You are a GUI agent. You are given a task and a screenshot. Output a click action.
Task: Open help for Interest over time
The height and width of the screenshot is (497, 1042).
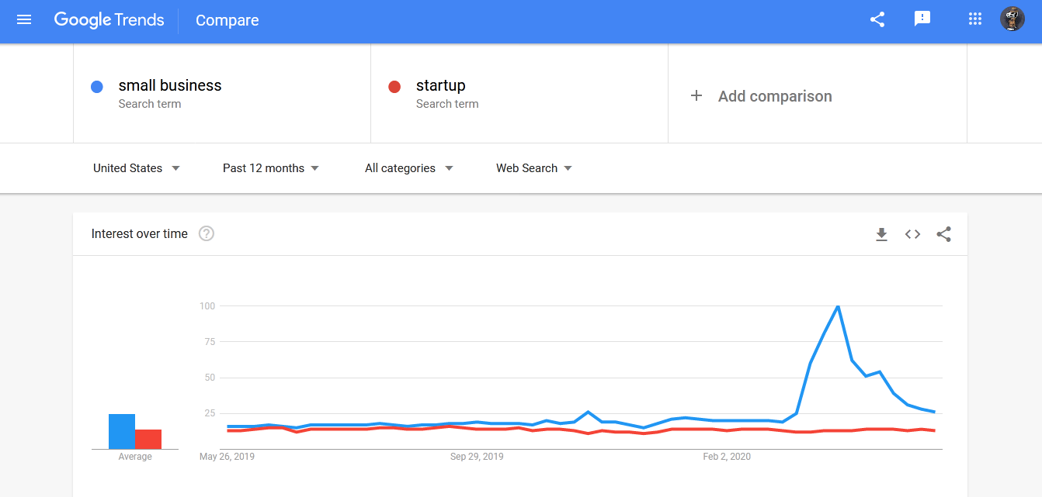207,233
